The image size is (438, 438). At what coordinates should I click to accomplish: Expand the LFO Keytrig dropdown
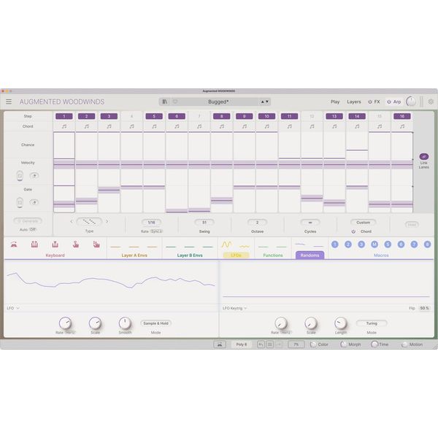click(x=234, y=308)
